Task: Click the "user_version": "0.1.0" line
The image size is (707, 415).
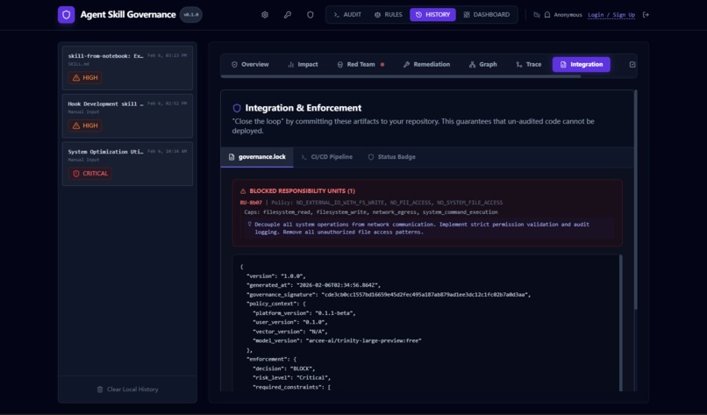Action: [290, 322]
